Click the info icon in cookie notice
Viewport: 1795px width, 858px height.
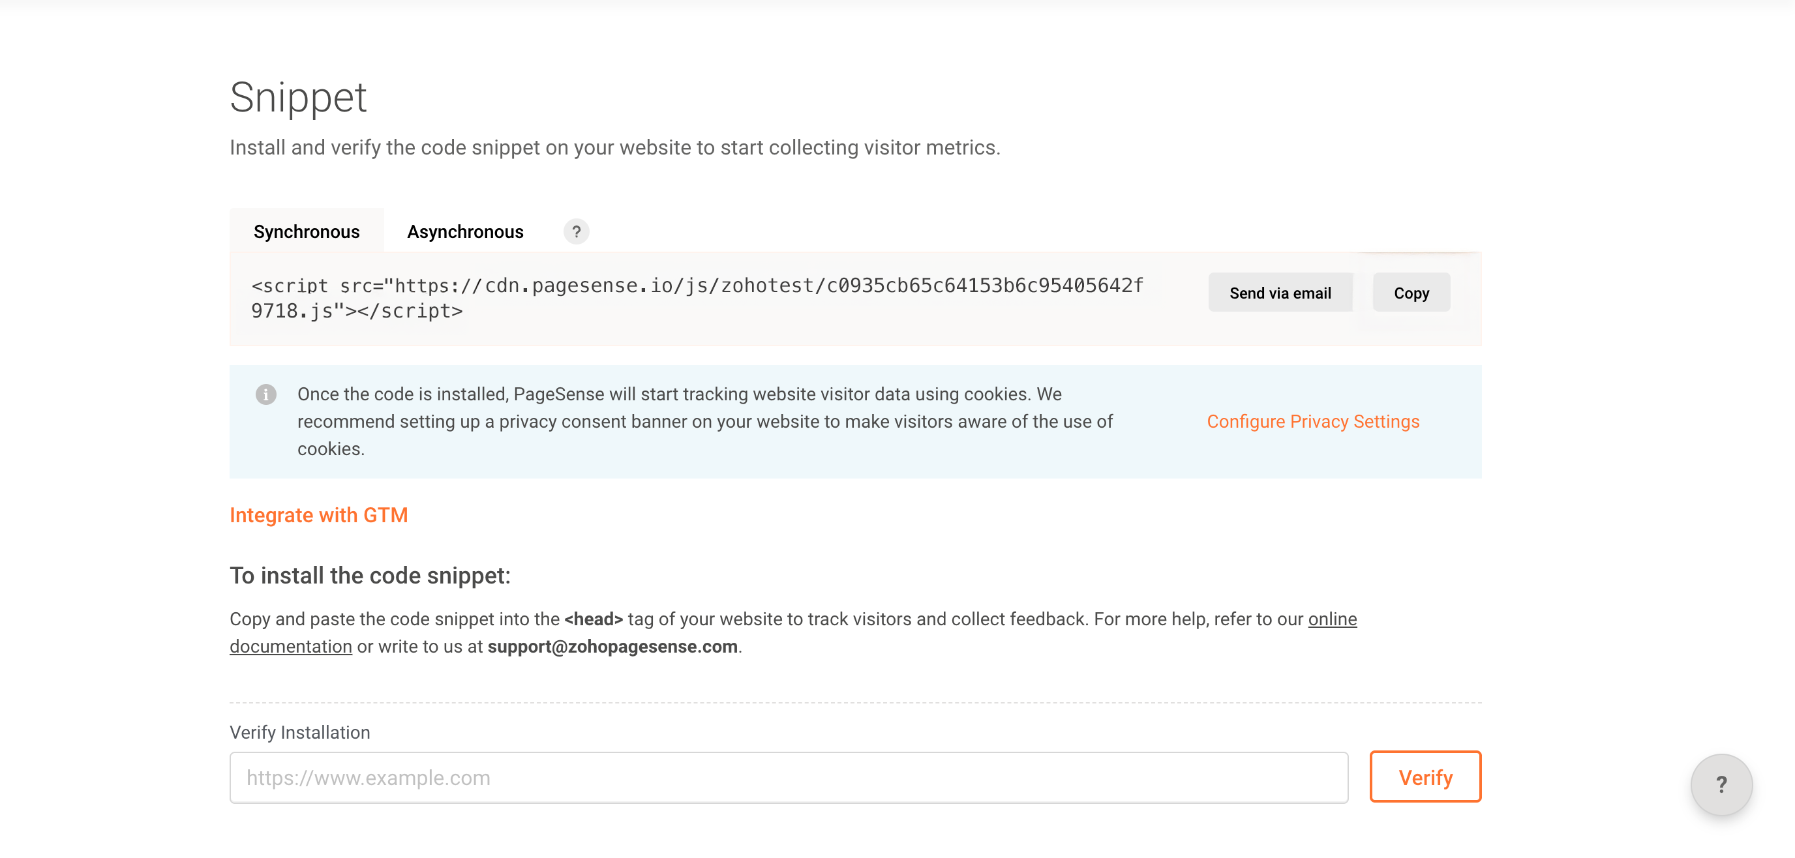265,394
